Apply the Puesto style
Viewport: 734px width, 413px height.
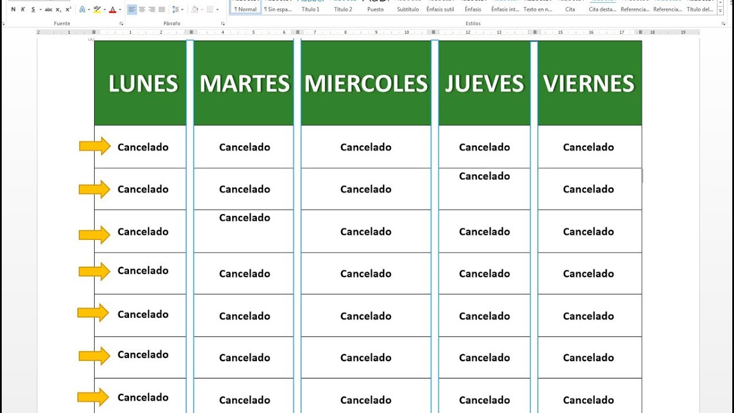376,7
